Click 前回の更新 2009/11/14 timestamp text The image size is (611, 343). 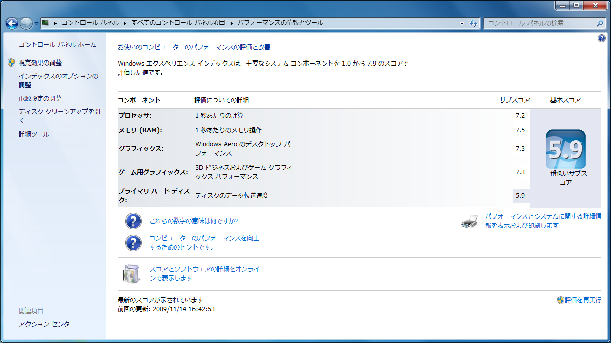166,309
